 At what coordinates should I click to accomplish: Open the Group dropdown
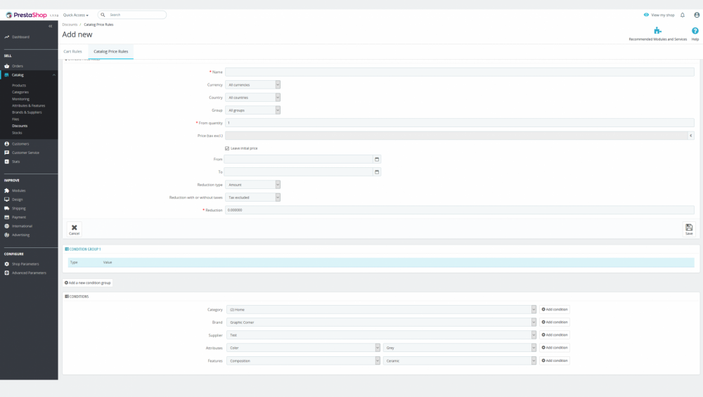[253, 110]
